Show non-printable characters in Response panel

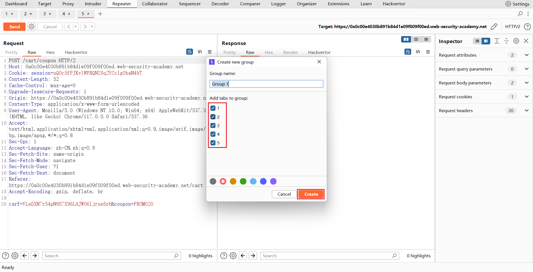418,52
